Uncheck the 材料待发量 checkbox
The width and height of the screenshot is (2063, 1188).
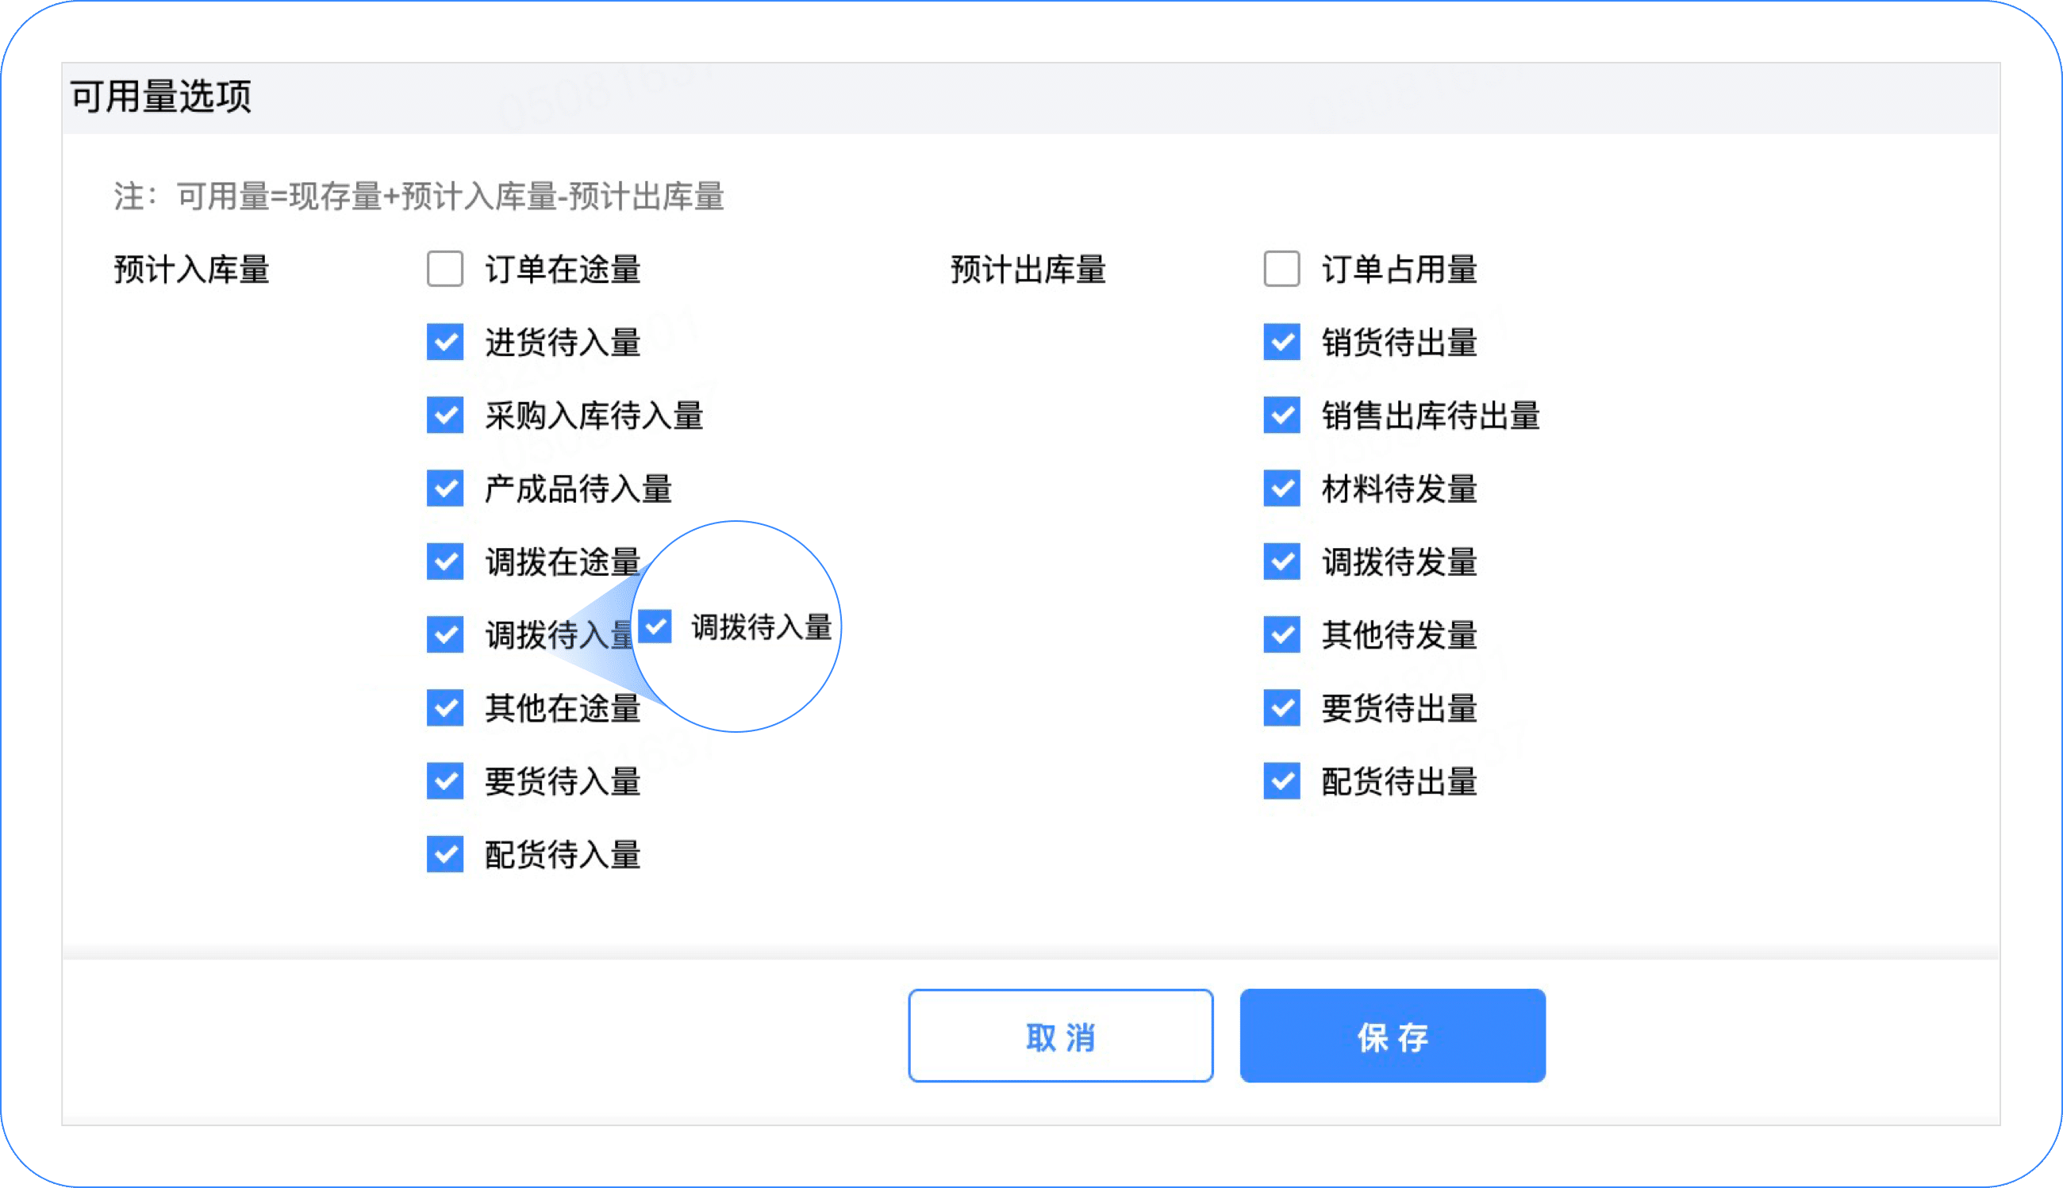[x=1281, y=489]
